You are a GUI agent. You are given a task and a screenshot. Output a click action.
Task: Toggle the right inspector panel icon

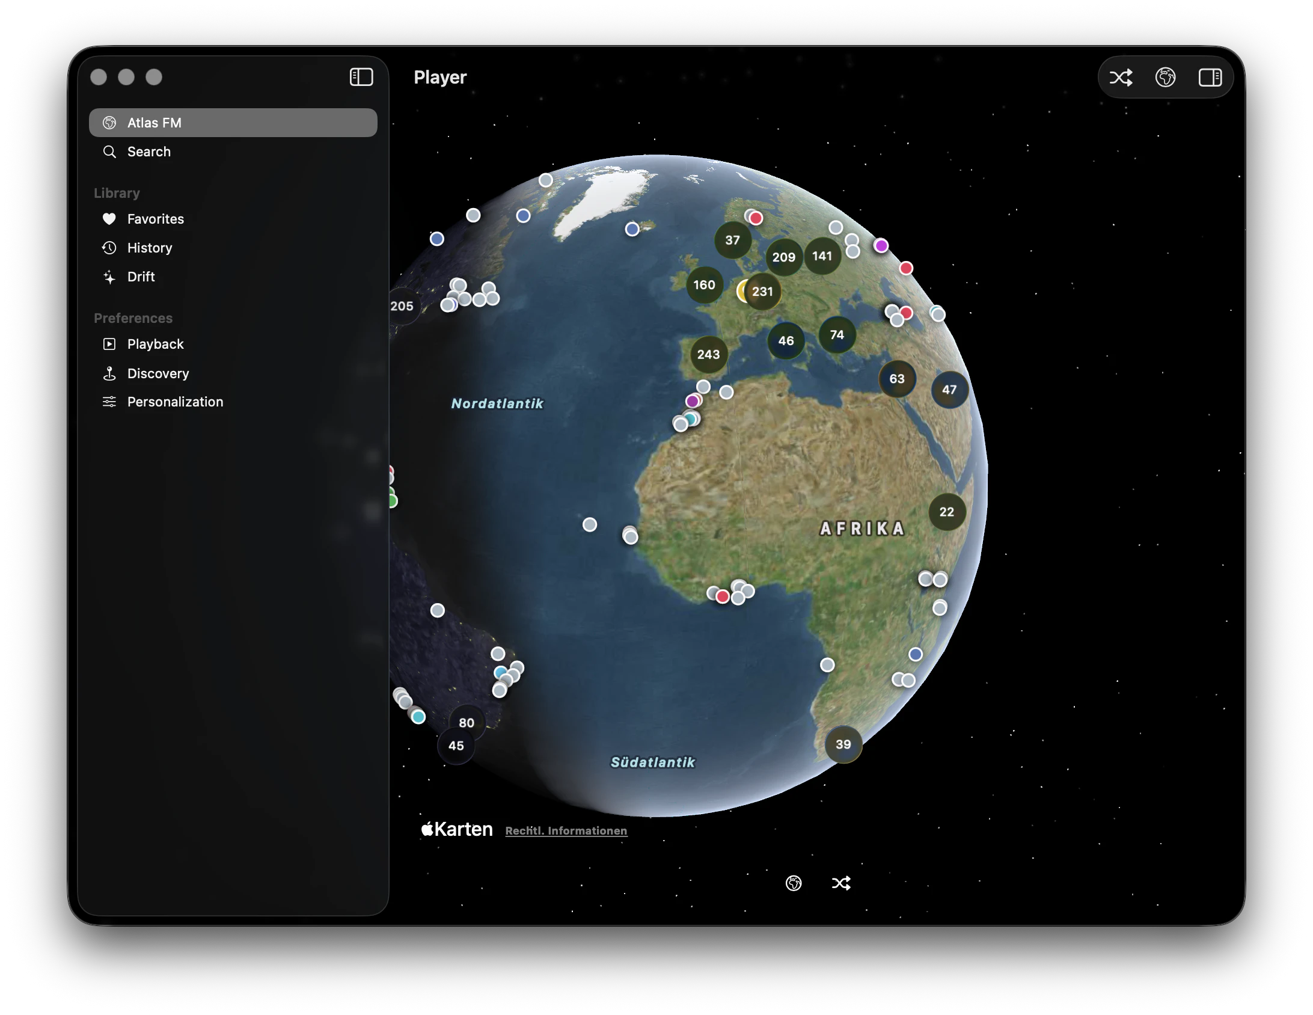1210,77
